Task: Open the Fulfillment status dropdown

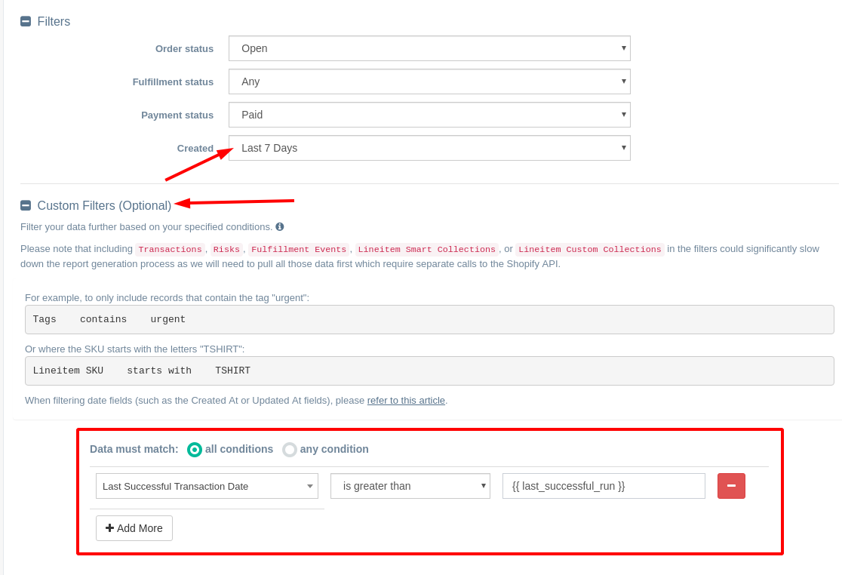Action: click(x=429, y=81)
